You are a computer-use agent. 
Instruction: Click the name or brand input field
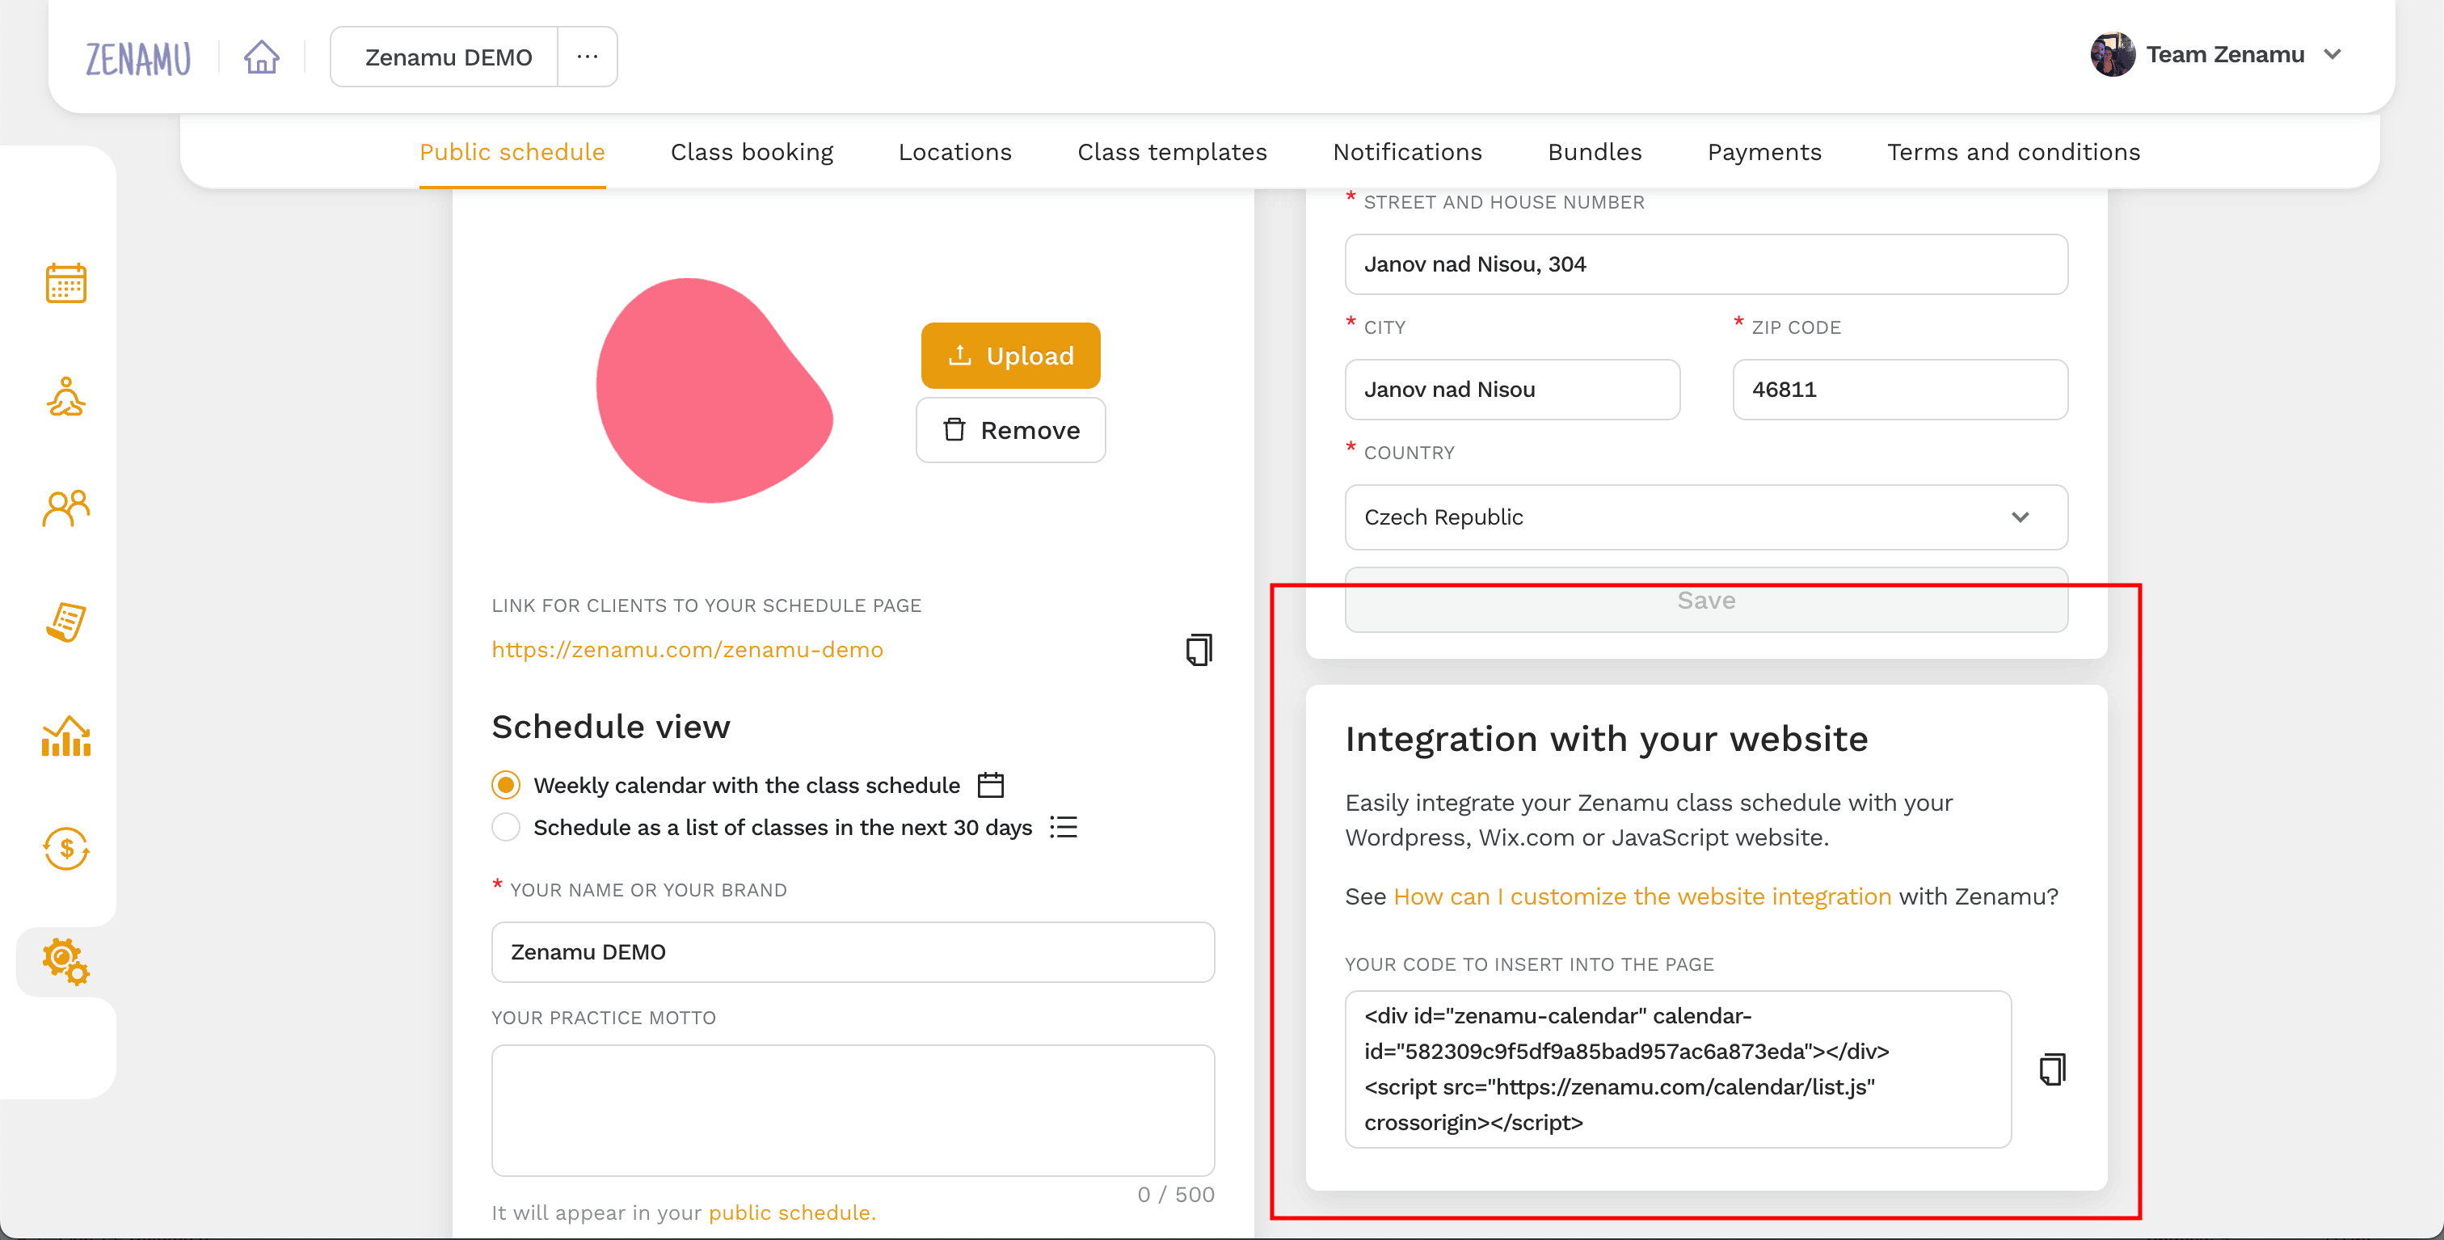point(852,951)
